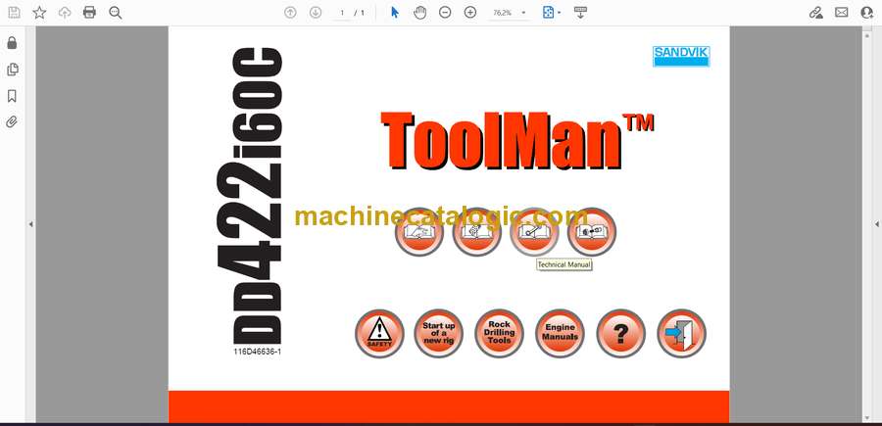
Task: Open the account profile icon
Action: click(867, 13)
